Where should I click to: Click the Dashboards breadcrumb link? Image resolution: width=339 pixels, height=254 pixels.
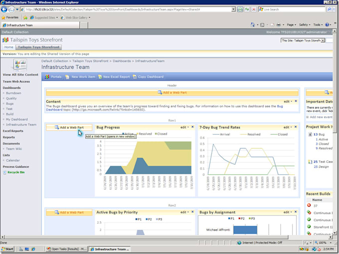coord(122,61)
